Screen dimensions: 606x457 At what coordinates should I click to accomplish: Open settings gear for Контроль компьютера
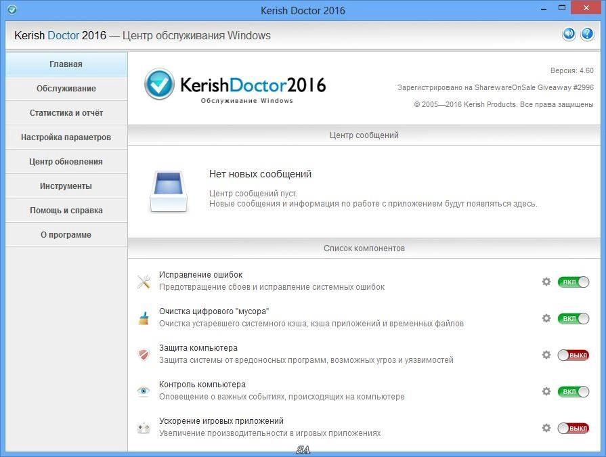click(546, 391)
